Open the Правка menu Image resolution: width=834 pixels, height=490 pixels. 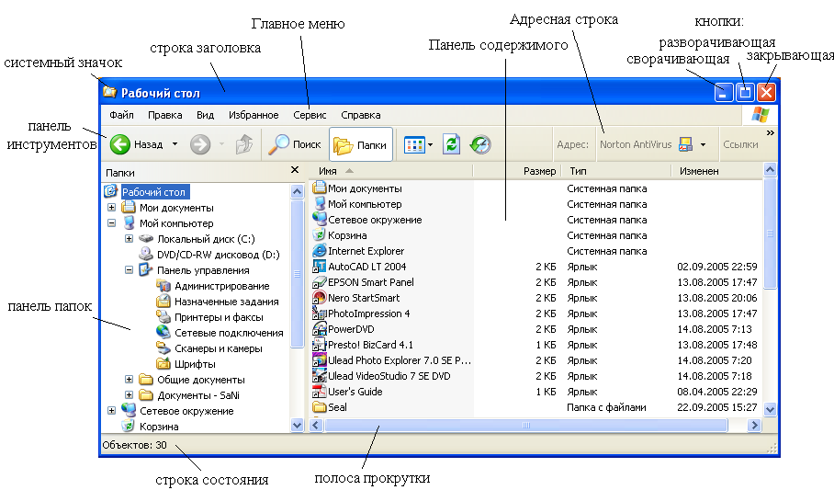[x=165, y=115]
